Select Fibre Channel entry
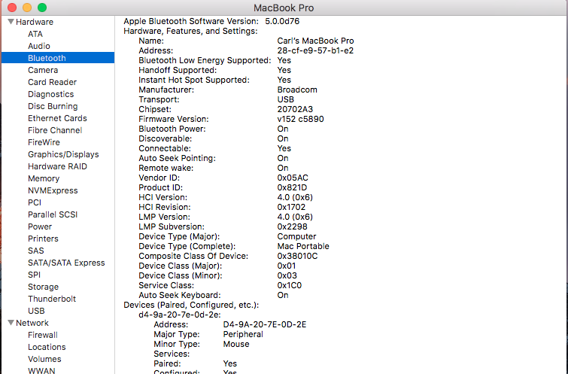Image resolution: width=568 pixels, height=374 pixels. pyautogui.click(x=55, y=130)
